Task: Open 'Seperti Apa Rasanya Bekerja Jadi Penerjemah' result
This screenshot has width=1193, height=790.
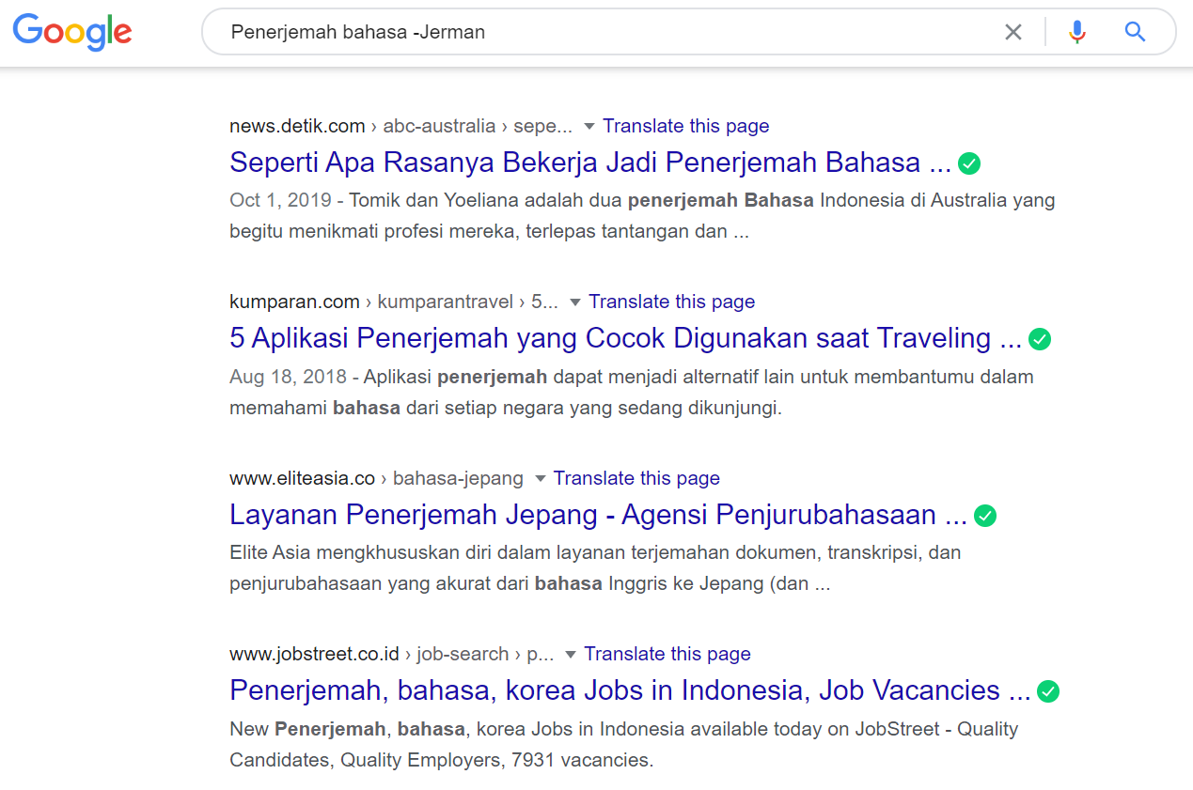Action: [590, 163]
